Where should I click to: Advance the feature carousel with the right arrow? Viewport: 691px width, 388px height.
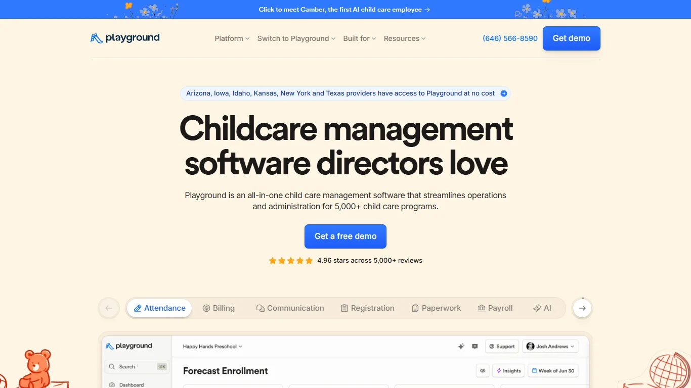[582, 308]
